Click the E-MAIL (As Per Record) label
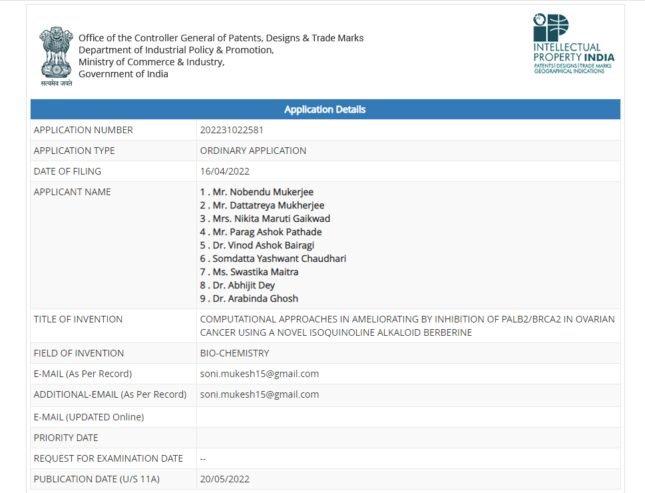 (83, 374)
